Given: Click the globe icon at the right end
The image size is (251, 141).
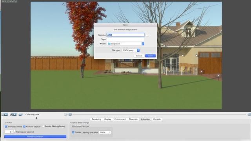Looking at the screenshot, I should pos(249,114).
